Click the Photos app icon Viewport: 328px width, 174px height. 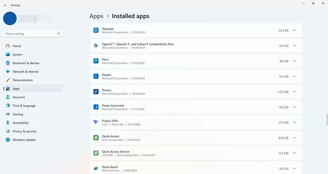[x=96, y=91]
